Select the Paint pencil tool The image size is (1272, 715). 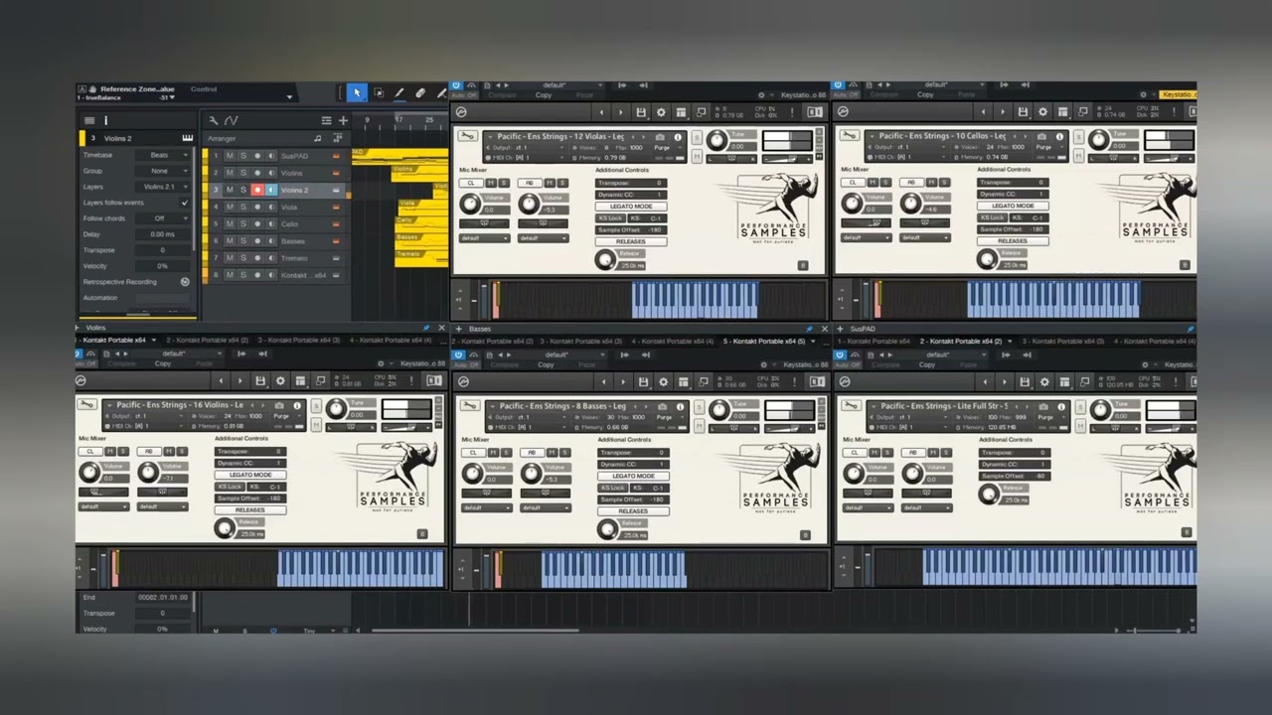click(x=398, y=93)
